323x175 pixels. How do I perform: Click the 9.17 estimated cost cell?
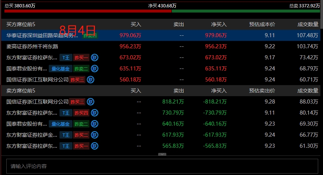(270, 57)
